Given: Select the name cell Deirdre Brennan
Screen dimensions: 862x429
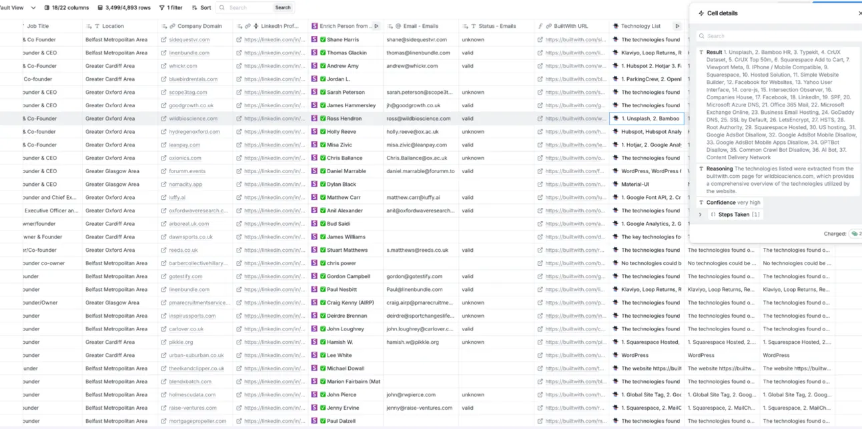Looking at the screenshot, I should coord(346,316).
